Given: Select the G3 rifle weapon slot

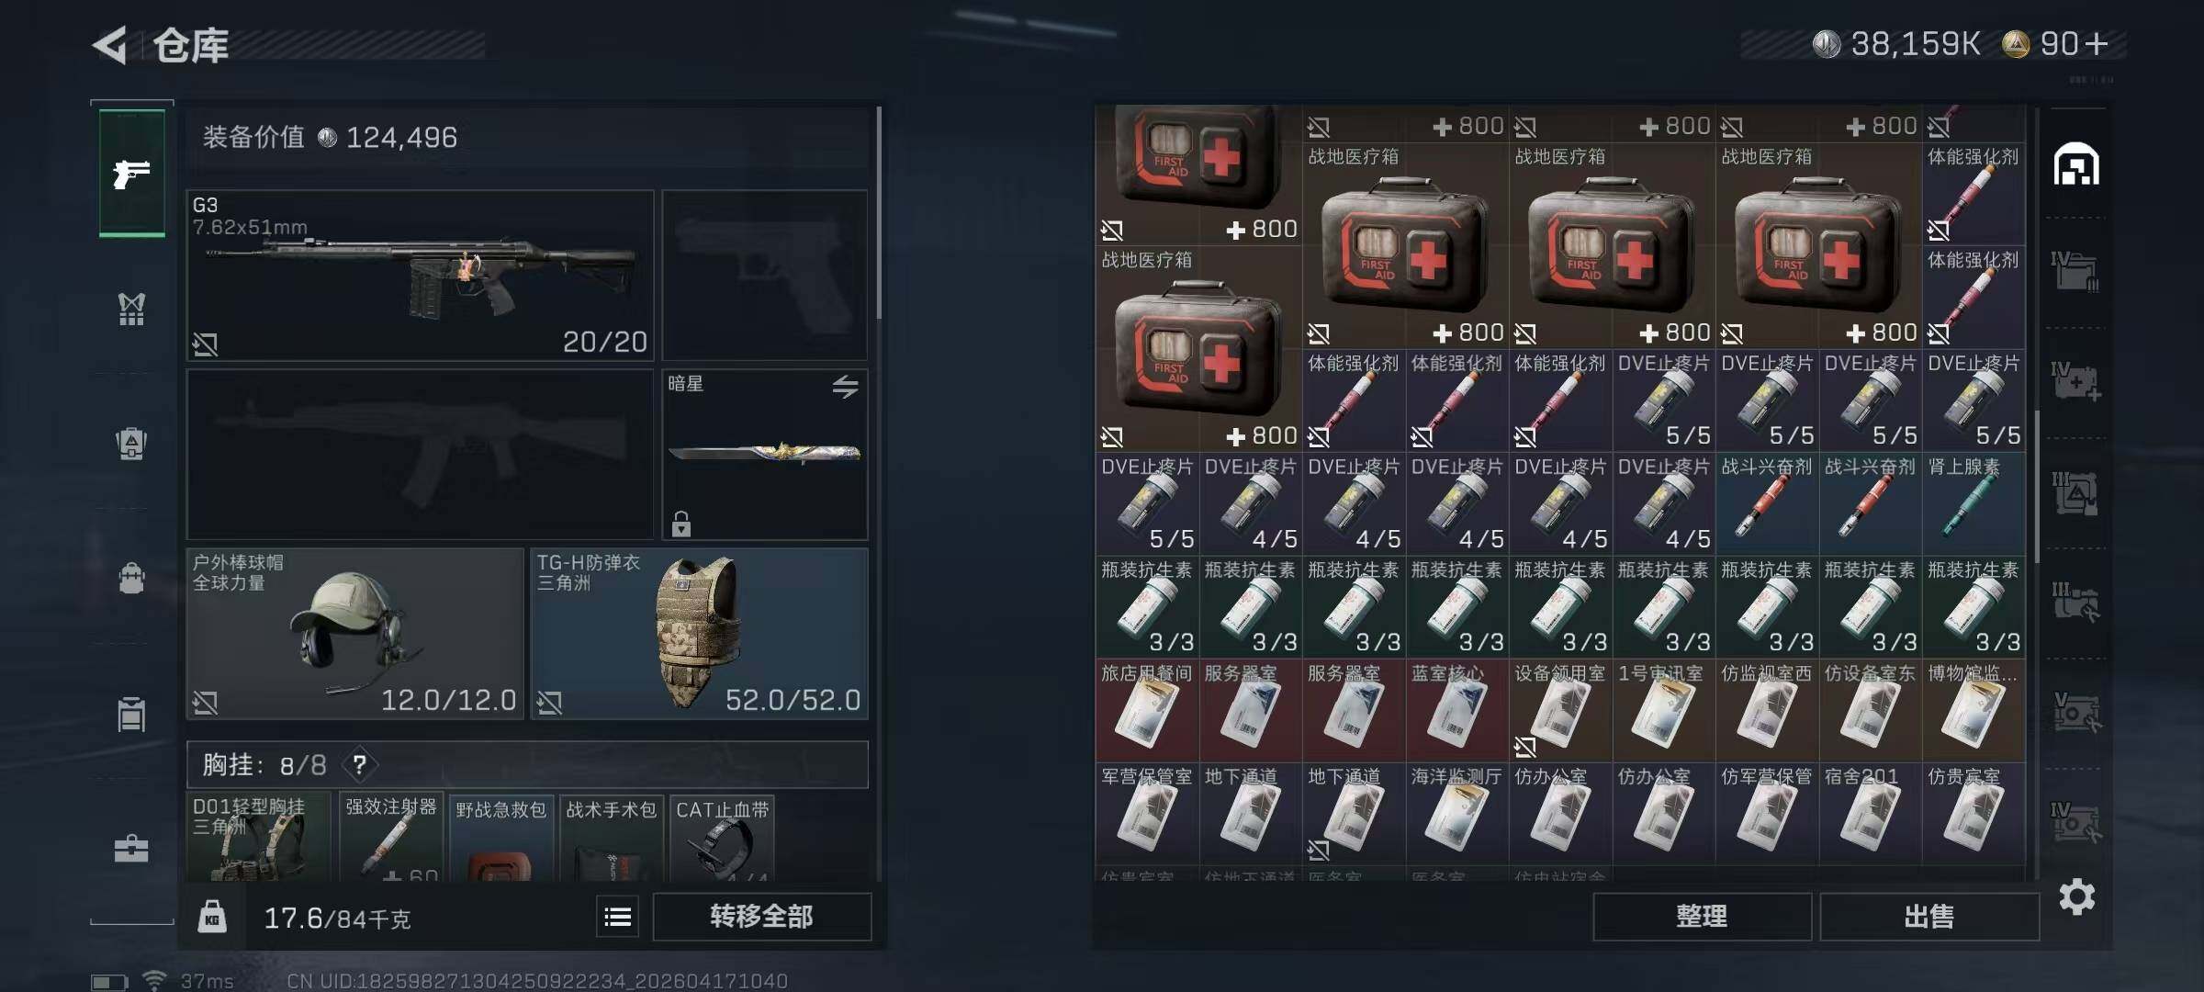Looking at the screenshot, I should coord(421,275).
